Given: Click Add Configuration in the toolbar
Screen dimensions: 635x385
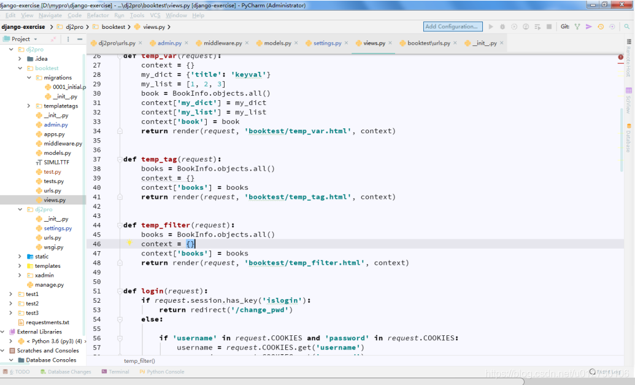Looking at the screenshot, I should point(452,26).
